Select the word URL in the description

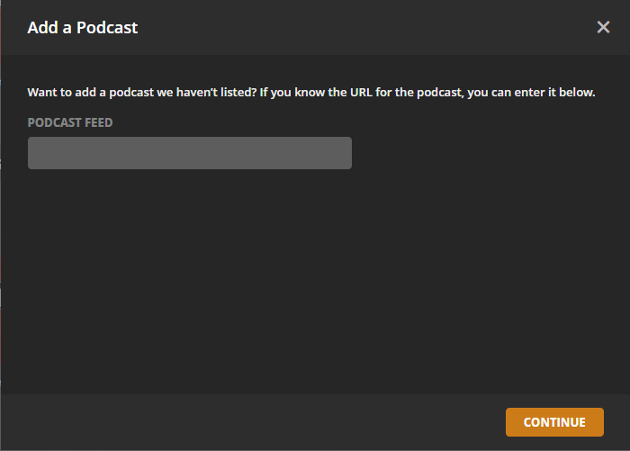point(361,92)
